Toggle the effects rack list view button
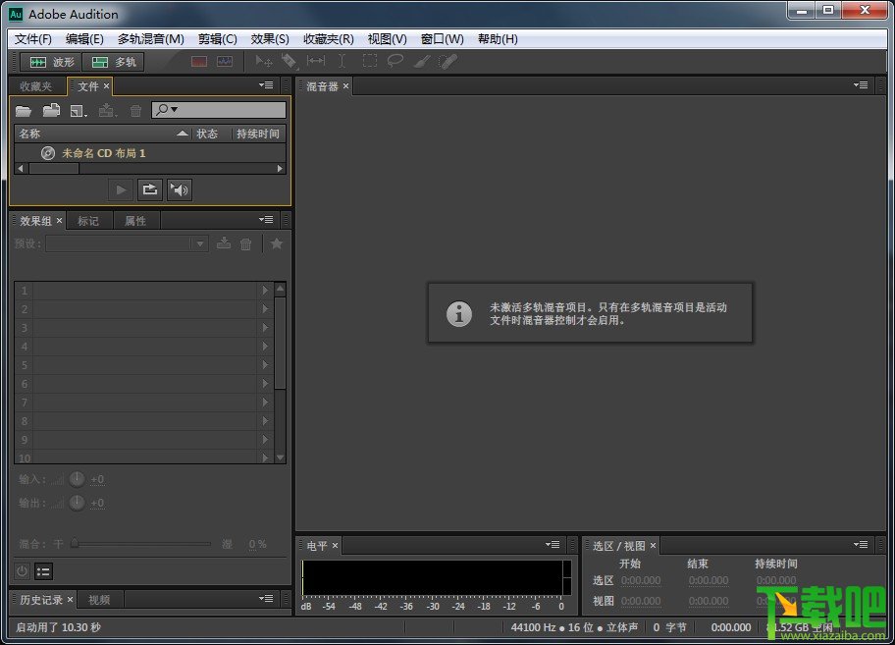This screenshot has height=645, width=895. click(x=43, y=571)
